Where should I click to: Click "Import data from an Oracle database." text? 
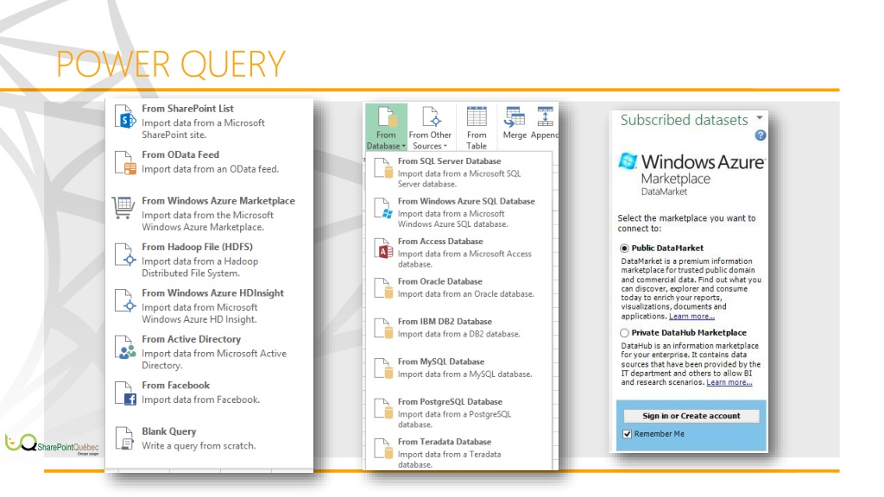coord(465,294)
